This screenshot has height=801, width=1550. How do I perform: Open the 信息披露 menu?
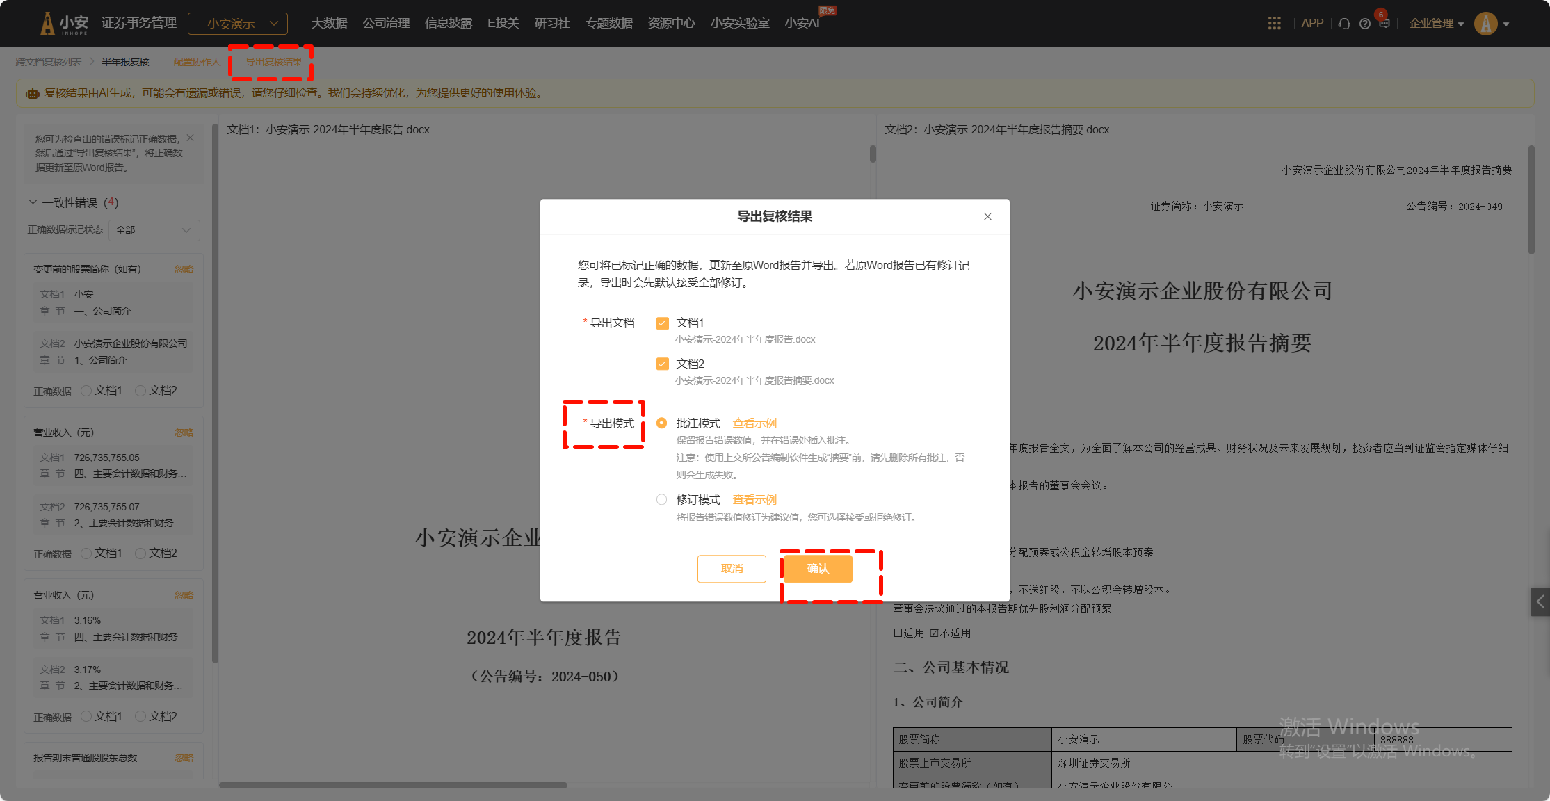coord(448,24)
